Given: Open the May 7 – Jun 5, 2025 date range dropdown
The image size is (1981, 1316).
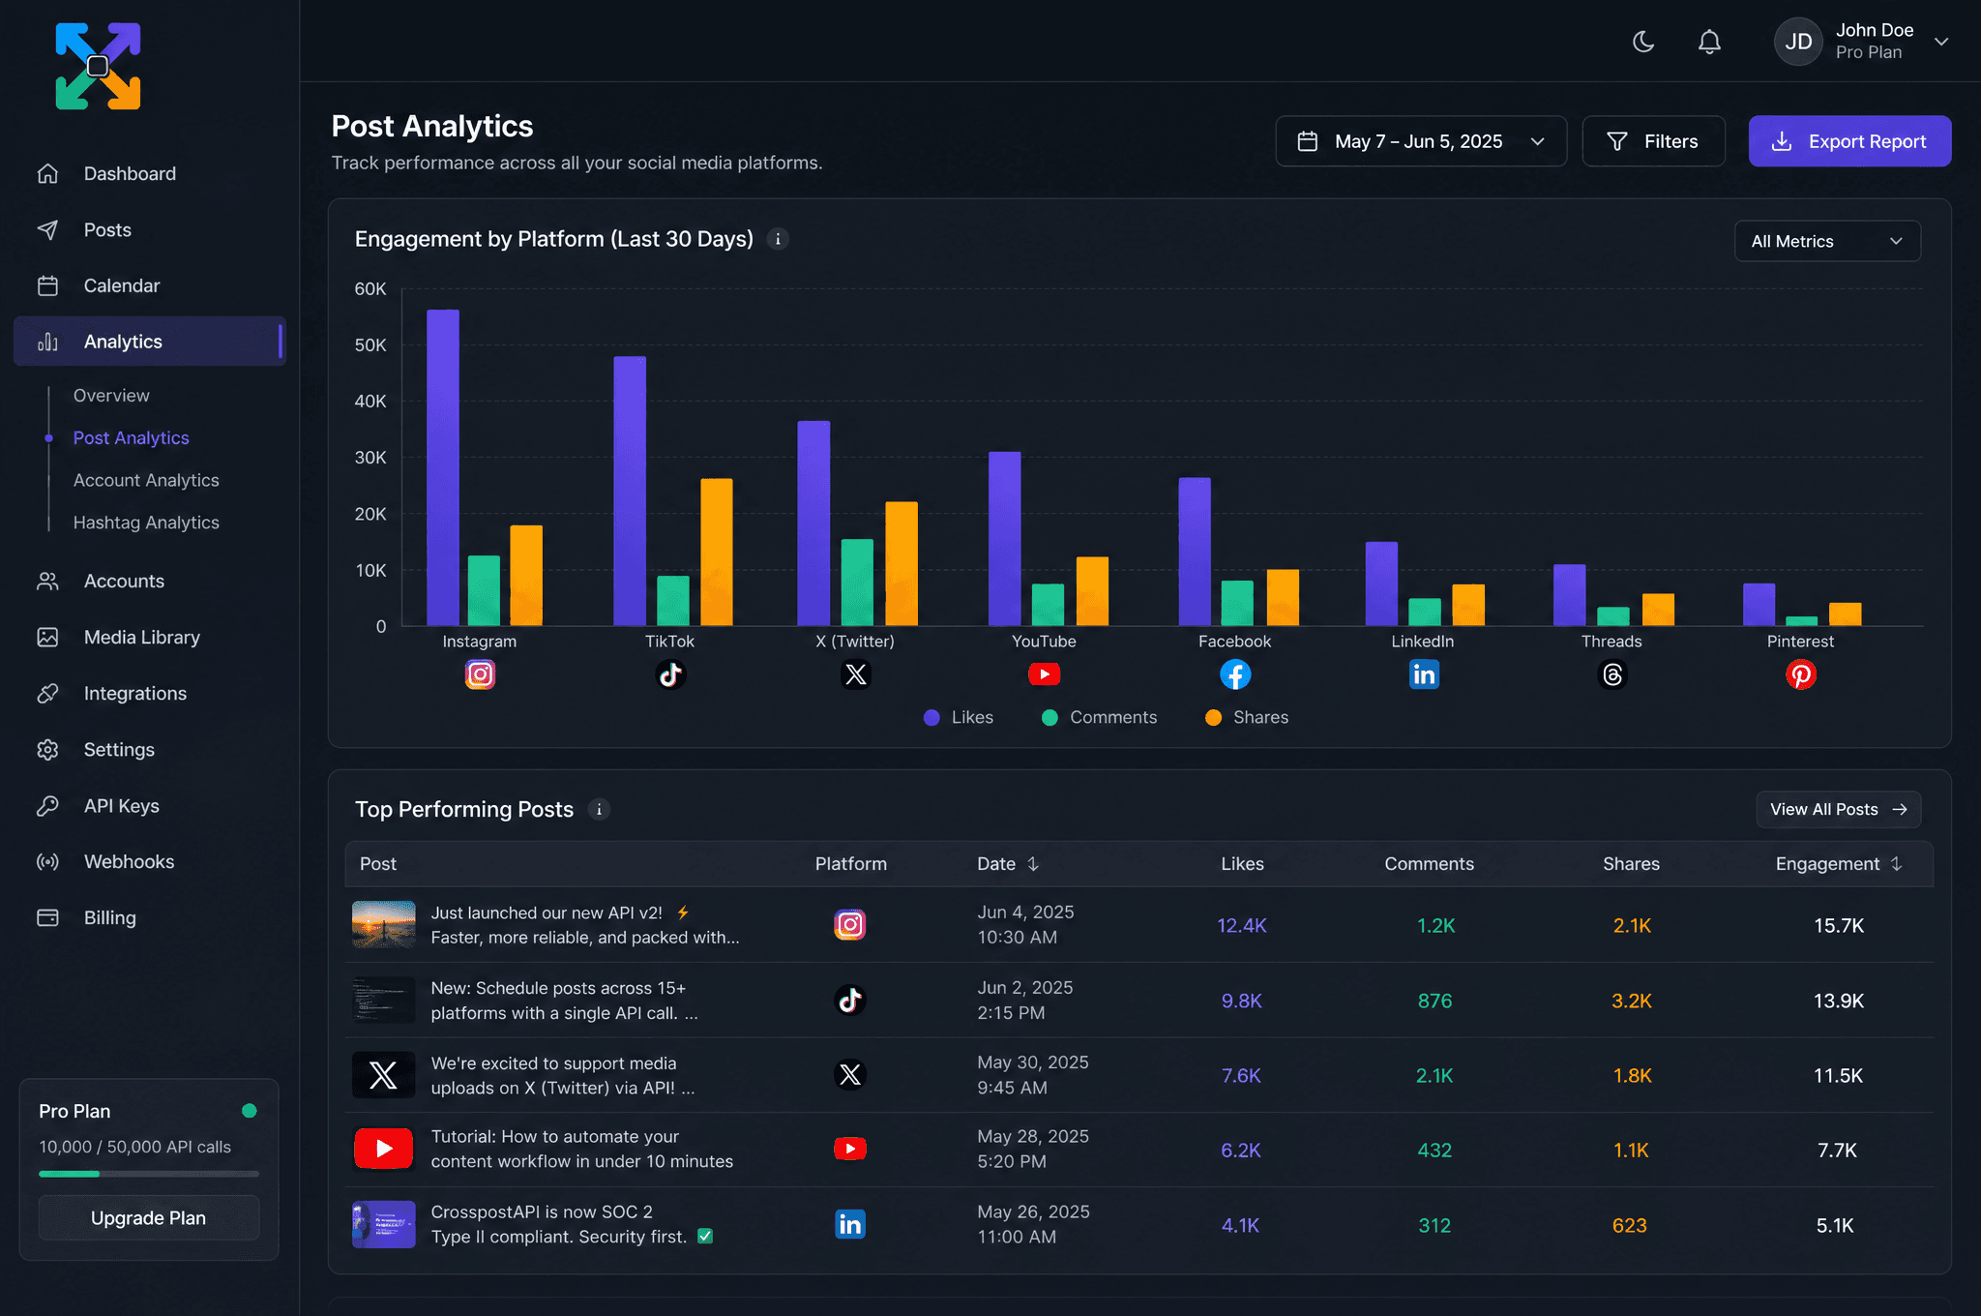Looking at the screenshot, I should (x=1421, y=141).
